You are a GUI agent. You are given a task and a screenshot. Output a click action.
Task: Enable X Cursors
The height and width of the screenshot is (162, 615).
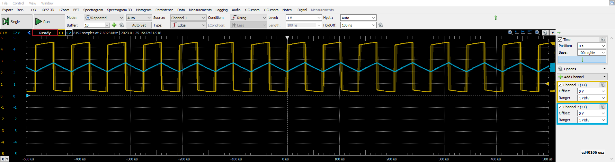tap(252, 10)
